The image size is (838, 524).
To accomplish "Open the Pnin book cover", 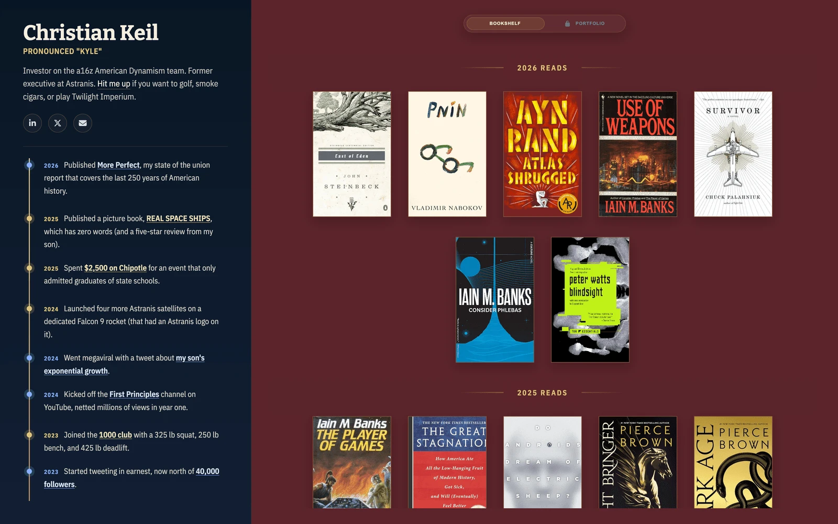I will (x=447, y=154).
